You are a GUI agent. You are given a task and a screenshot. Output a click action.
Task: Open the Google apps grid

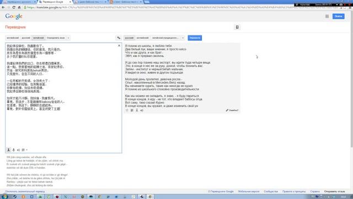(x=327, y=16)
